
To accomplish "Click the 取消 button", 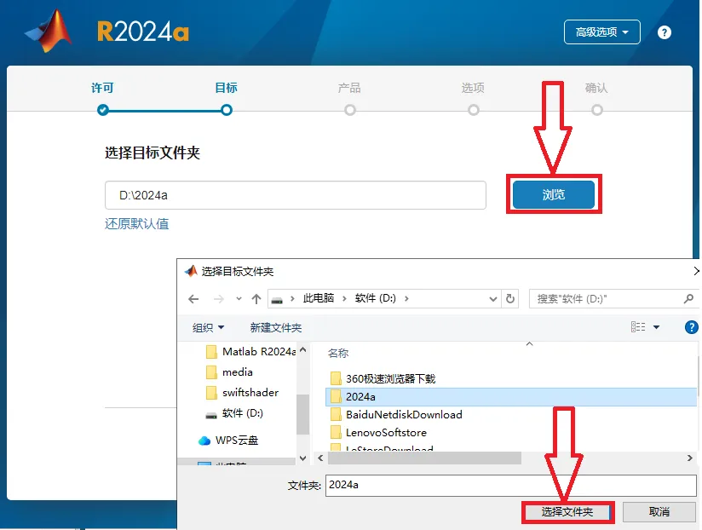I will coord(659,511).
